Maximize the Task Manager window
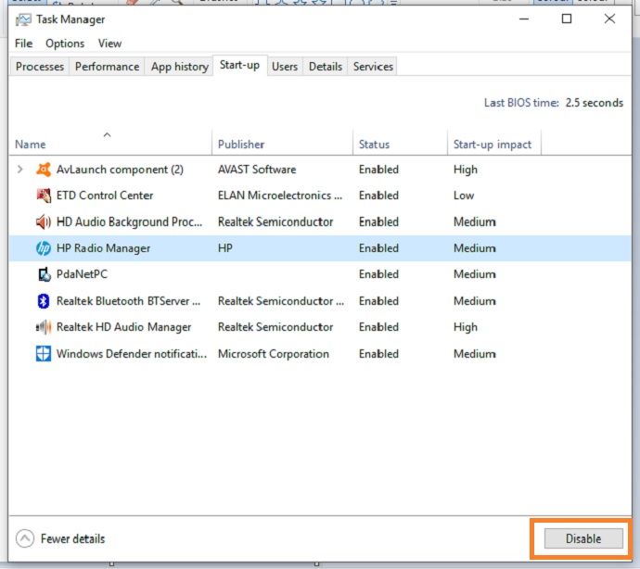 point(567,19)
